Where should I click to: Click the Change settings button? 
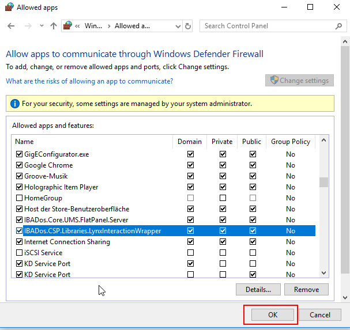tap(299, 81)
